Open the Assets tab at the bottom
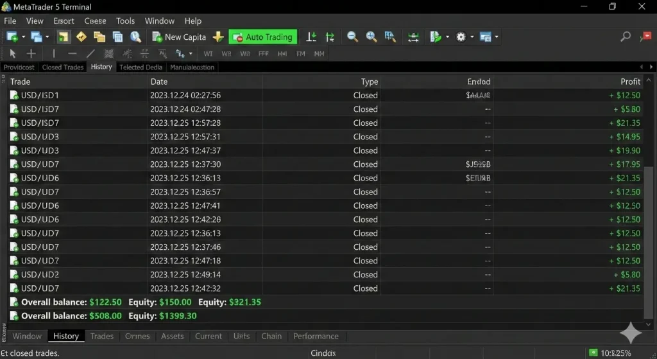The height and width of the screenshot is (359, 657). 172,337
